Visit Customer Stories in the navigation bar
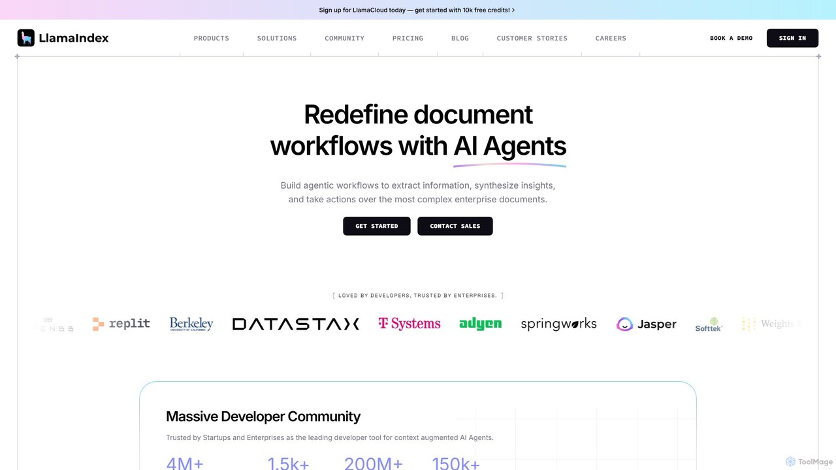Image resolution: width=836 pixels, height=470 pixels. 532,39
